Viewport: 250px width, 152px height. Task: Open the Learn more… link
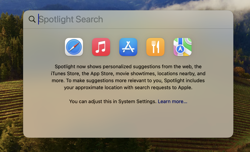pos(172,101)
